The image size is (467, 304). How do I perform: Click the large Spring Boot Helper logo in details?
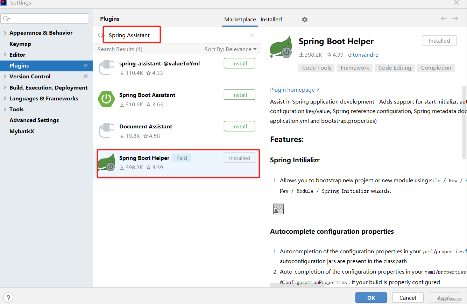coord(281,47)
